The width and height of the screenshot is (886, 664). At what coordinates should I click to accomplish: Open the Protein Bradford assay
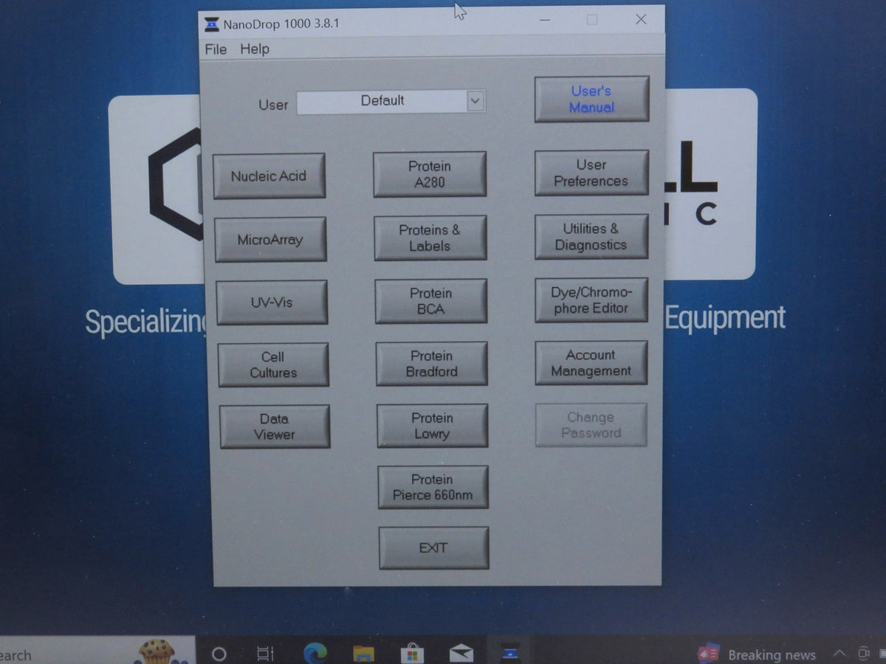coord(432,364)
